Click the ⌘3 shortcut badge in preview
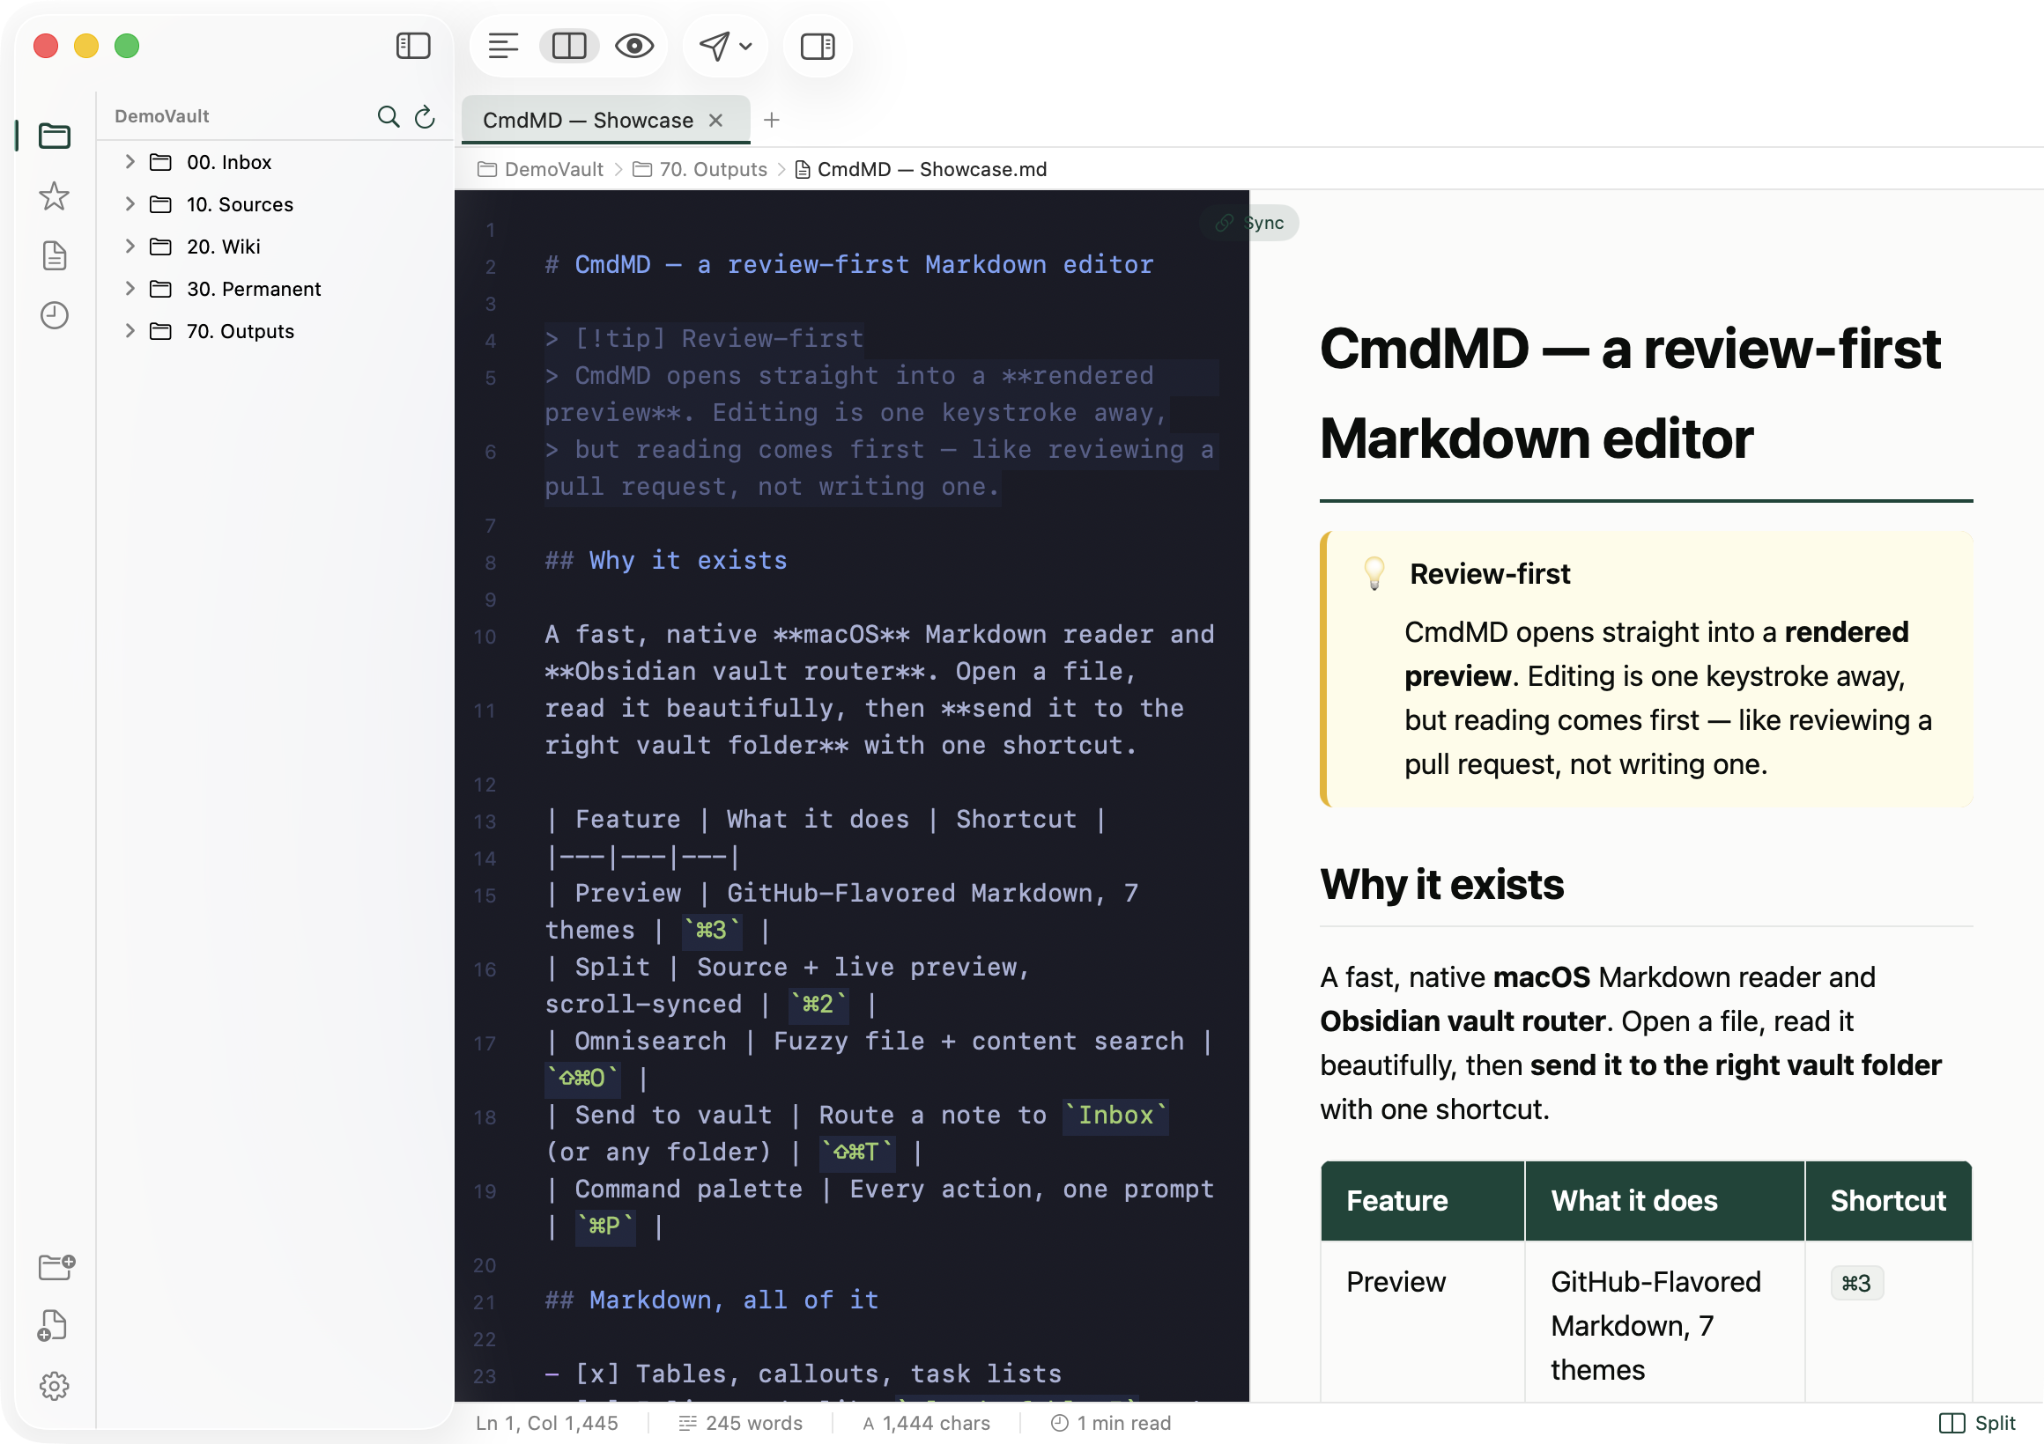Image resolution: width=2044 pixels, height=1444 pixels. tap(1856, 1282)
